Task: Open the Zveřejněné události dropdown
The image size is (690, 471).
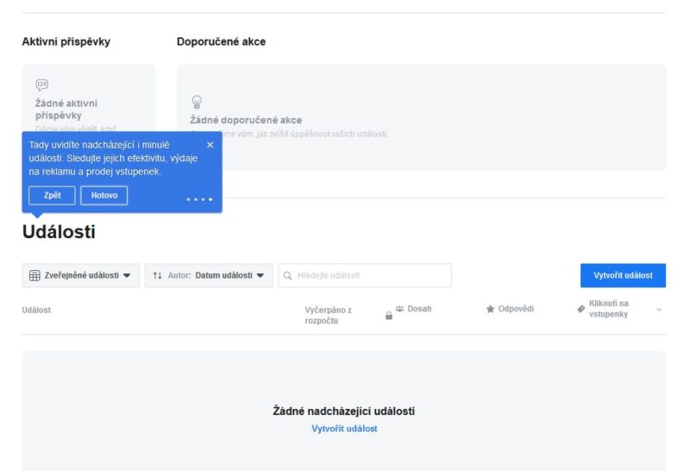Action: 80,275
